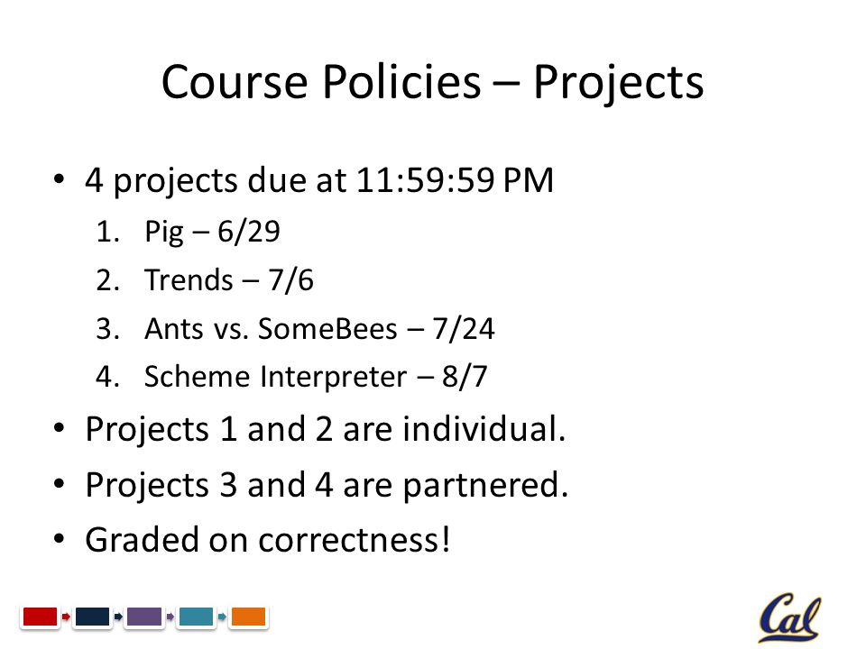Click the 11:59:59 PM deadline time

[x=455, y=180]
